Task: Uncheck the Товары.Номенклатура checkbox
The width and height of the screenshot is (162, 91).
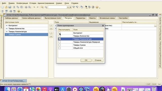Action: 60,39
